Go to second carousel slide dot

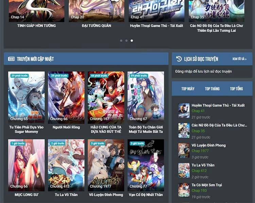click(x=126, y=41)
